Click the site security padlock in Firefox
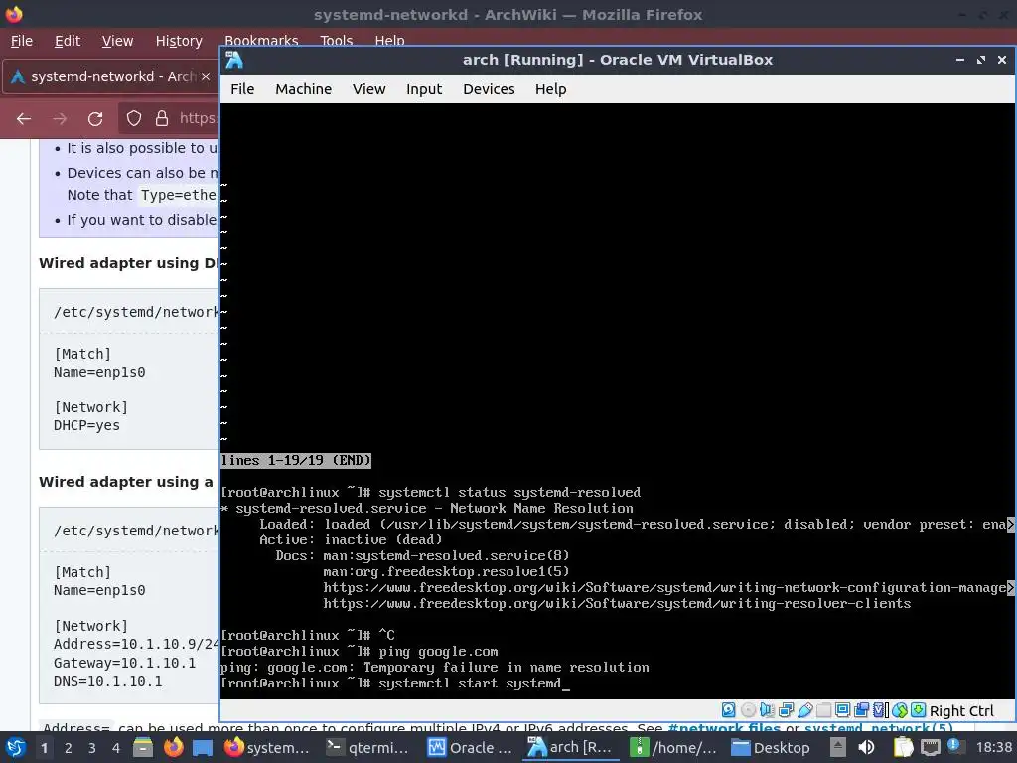This screenshot has height=763, width=1017. [x=162, y=118]
